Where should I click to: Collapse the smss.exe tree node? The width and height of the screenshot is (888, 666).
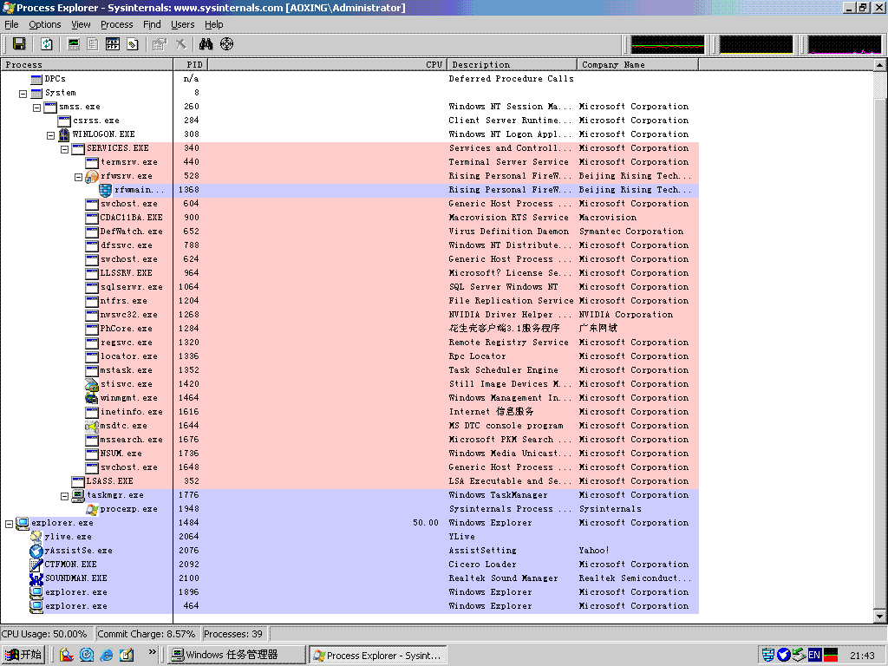pos(36,107)
